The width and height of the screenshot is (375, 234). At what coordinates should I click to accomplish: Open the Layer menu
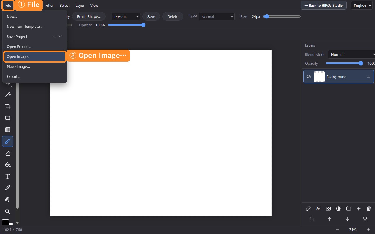coord(80,5)
